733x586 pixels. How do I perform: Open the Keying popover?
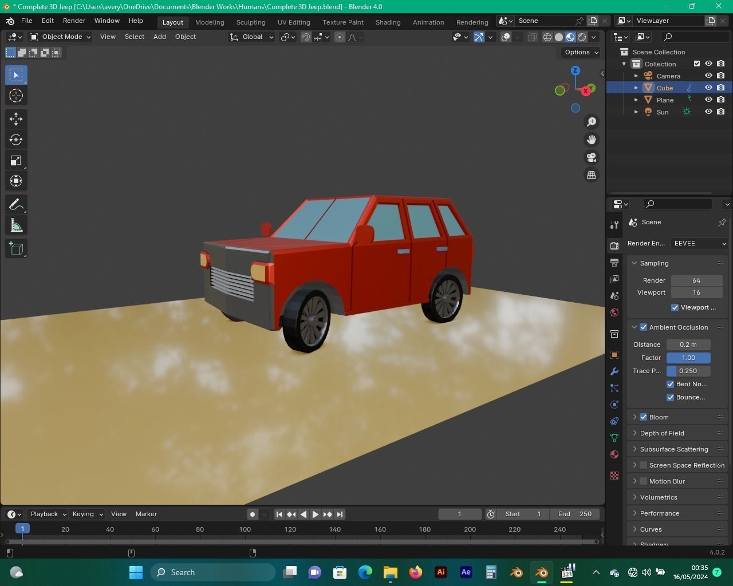coord(87,514)
